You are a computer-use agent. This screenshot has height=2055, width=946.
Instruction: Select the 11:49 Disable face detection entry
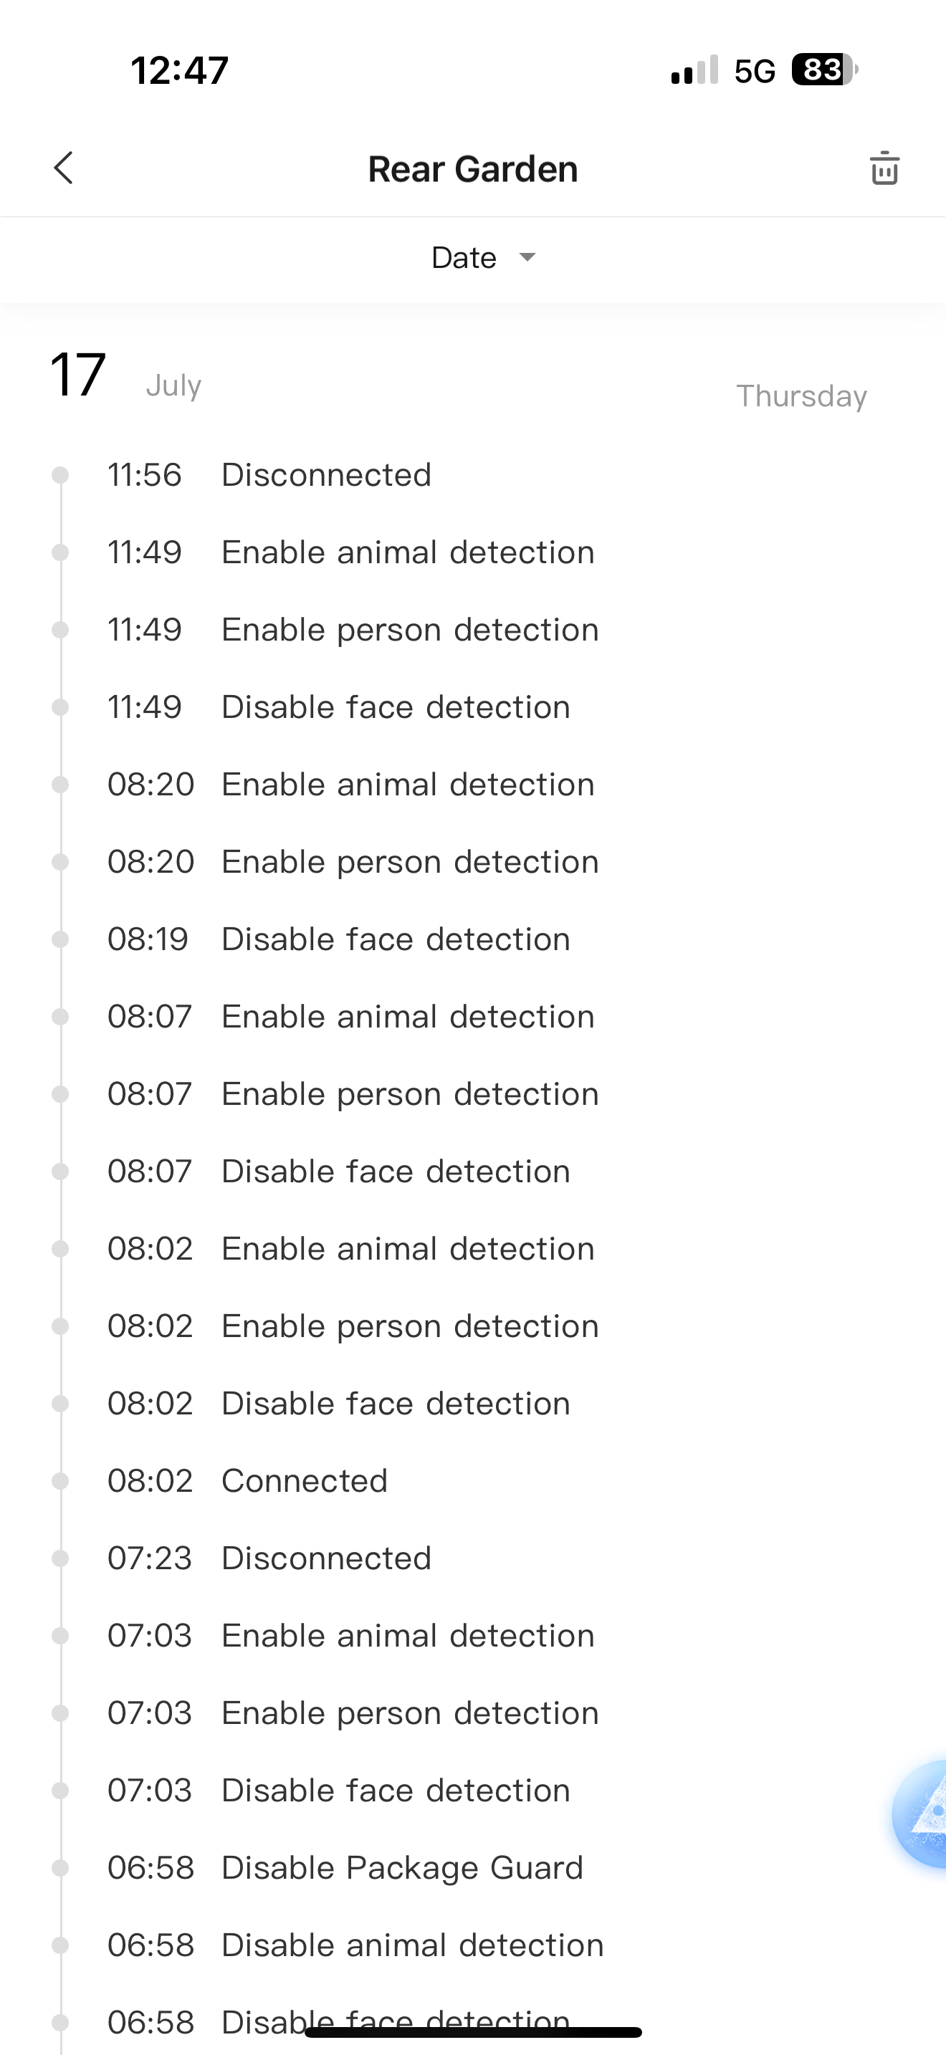pyautogui.click(x=396, y=708)
